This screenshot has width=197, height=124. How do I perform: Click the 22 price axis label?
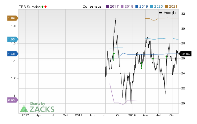[x=183, y=88]
